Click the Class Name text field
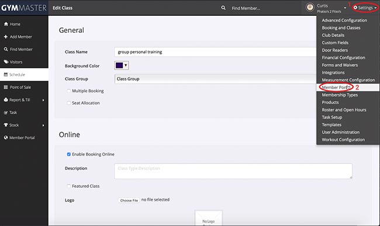This screenshot has width=380, height=226. pos(215,52)
